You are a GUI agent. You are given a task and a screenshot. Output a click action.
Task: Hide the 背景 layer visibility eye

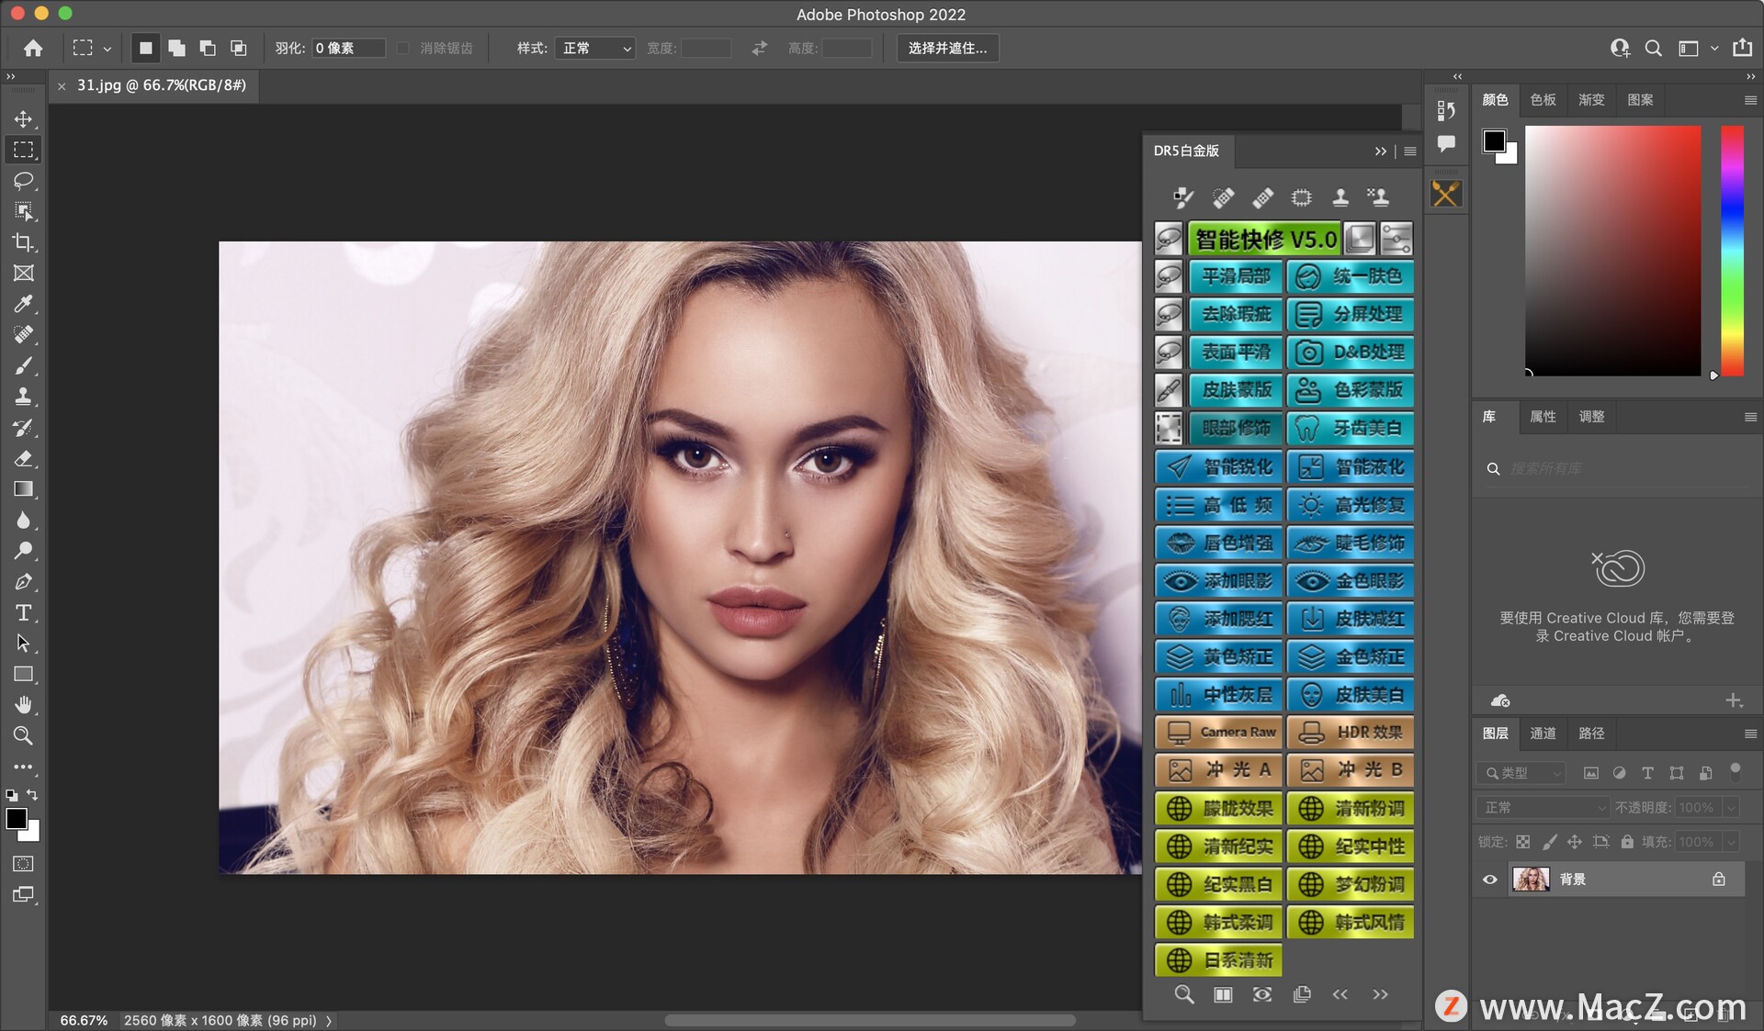click(x=1490, y=880)
